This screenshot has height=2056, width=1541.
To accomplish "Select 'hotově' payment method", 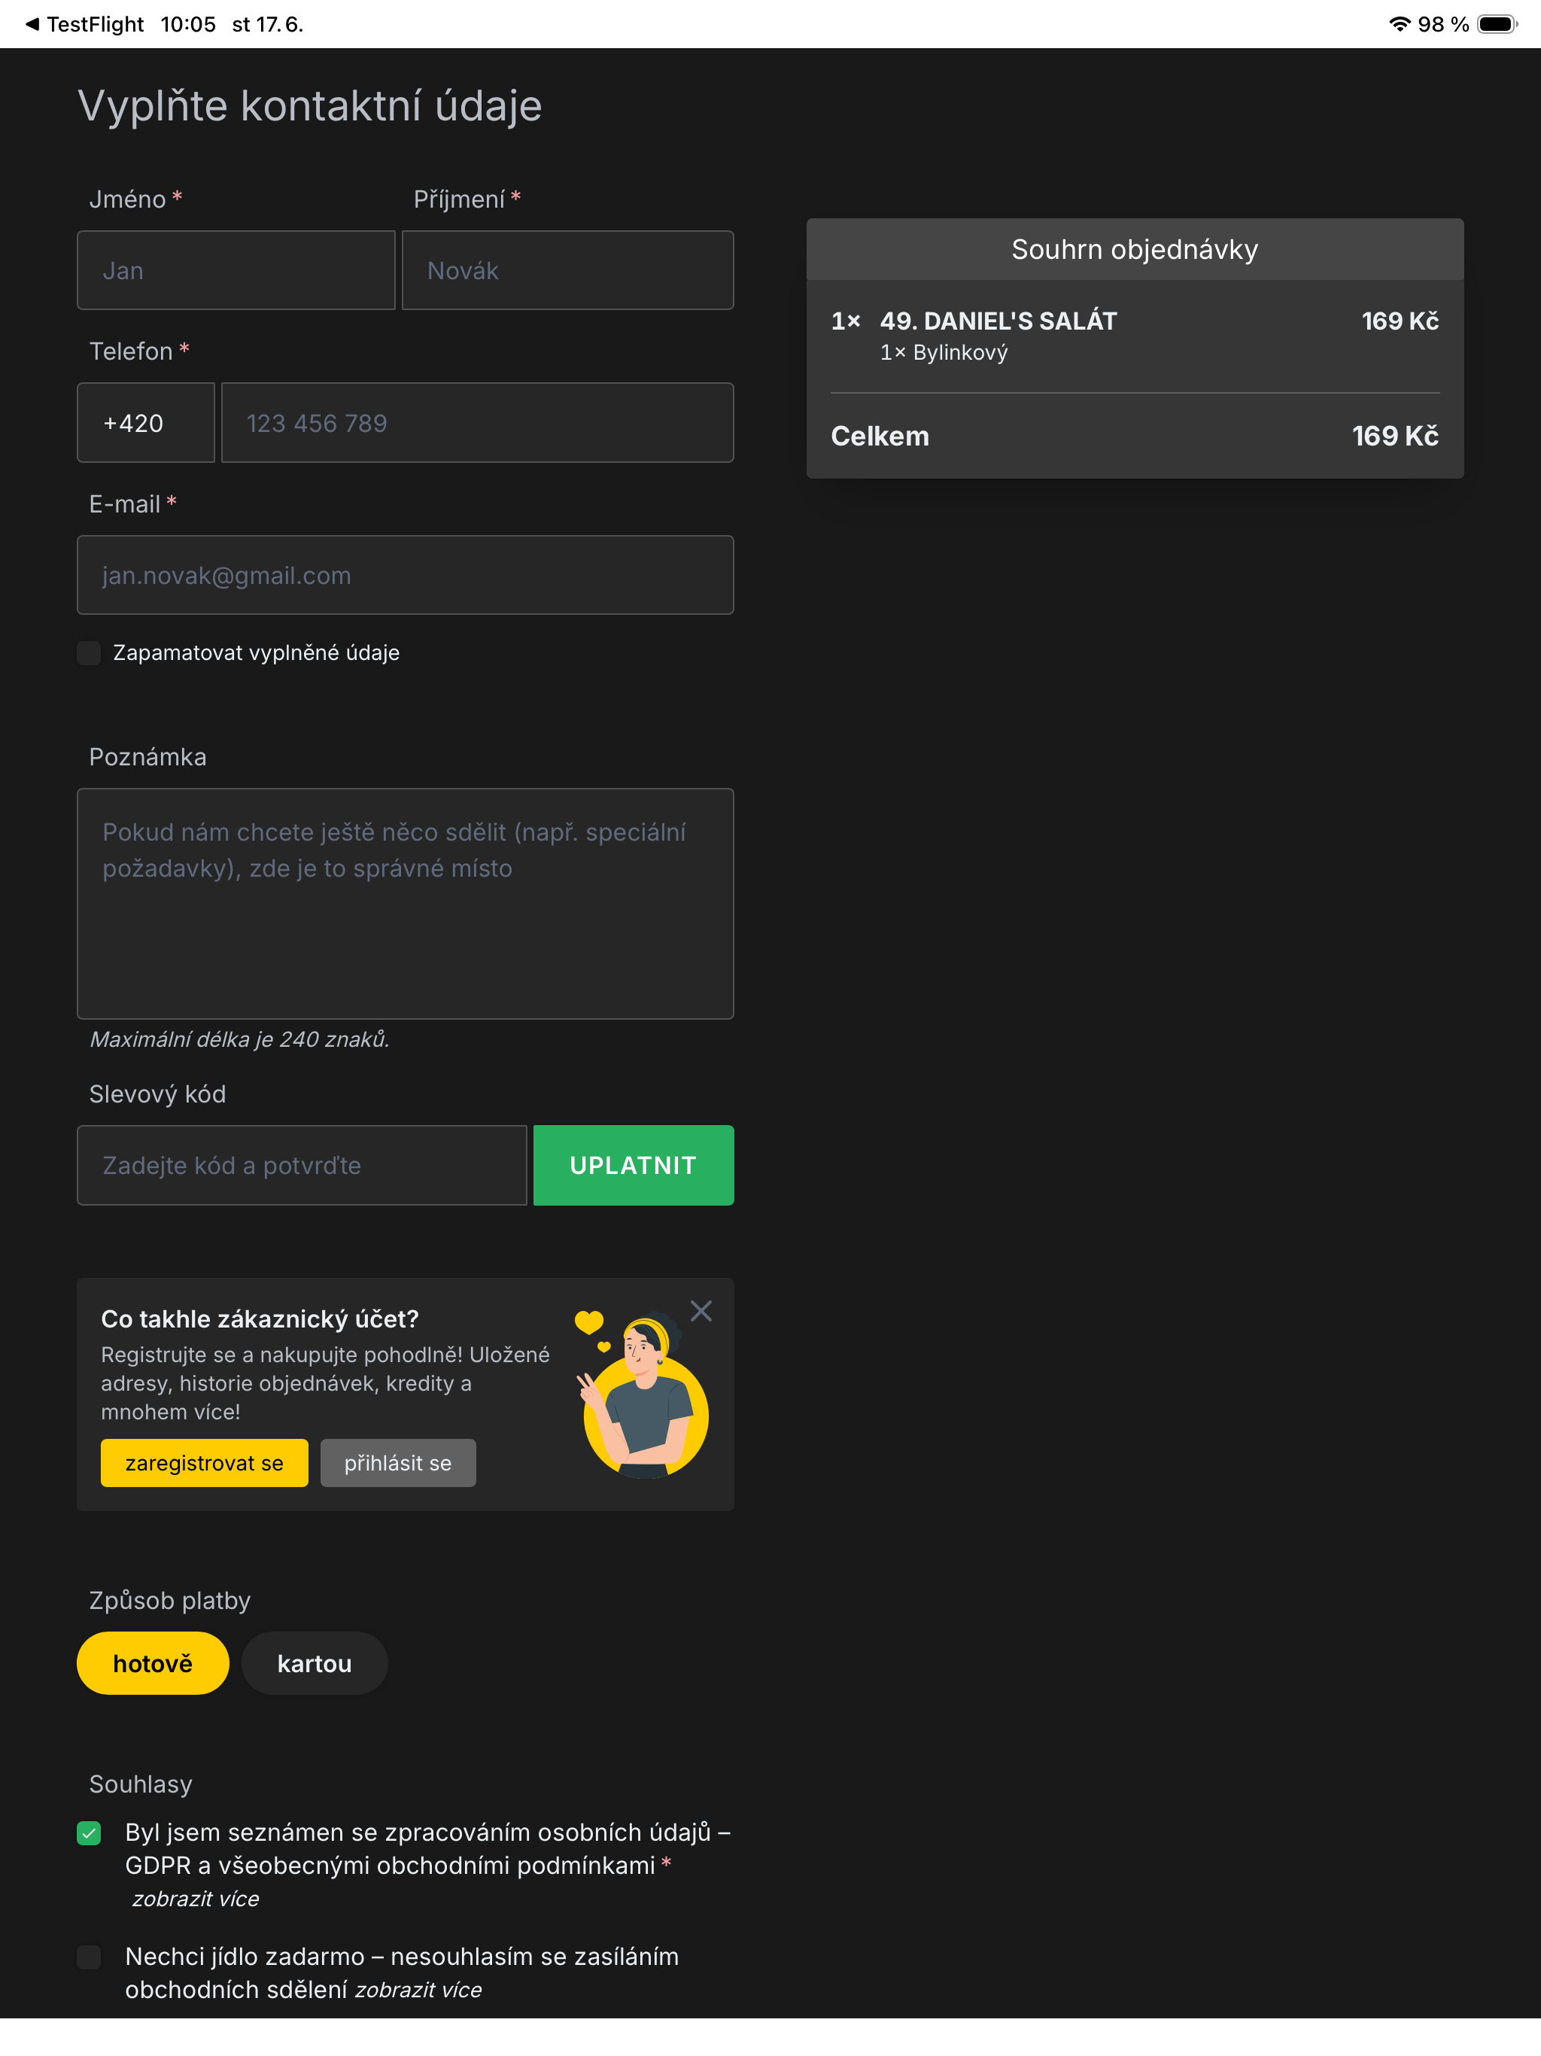I will point(153,1663).
